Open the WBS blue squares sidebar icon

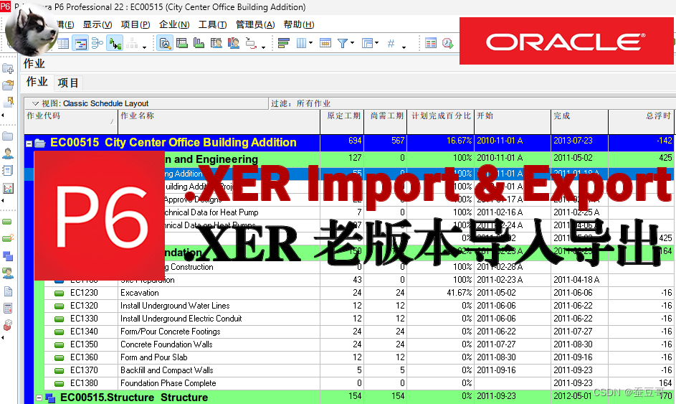click(8, 256)
